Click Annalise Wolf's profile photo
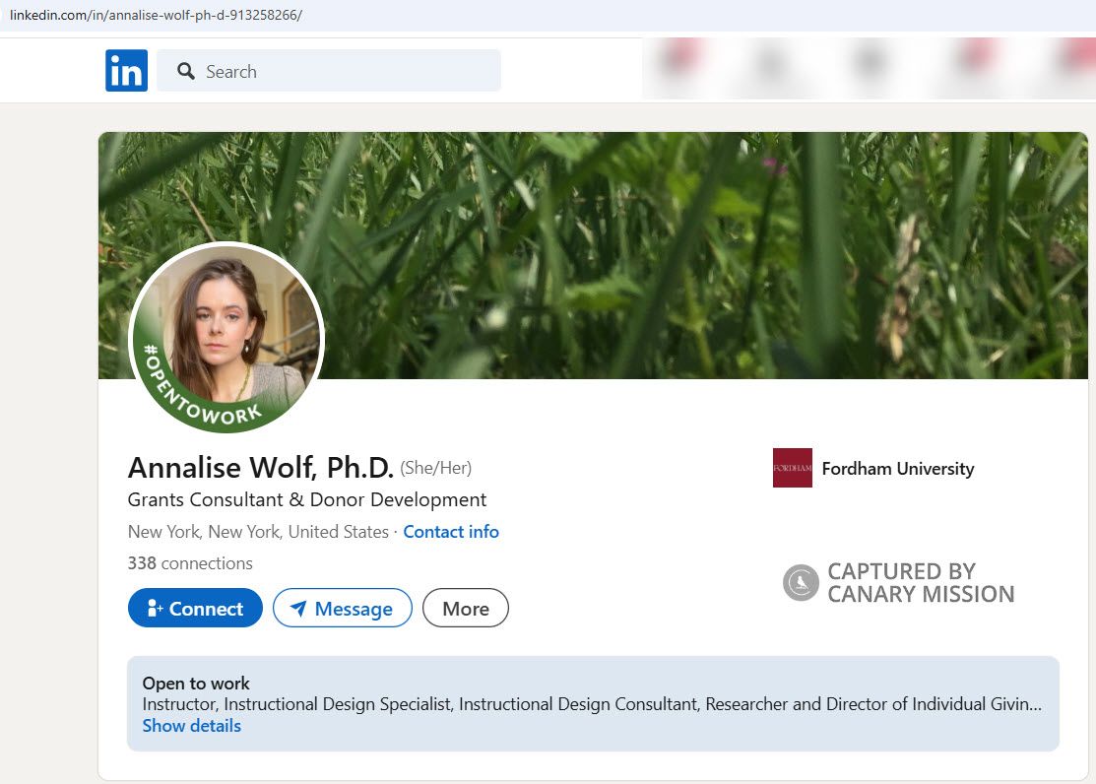Viewport: 1096px width, 784px height. click(226, 325)
